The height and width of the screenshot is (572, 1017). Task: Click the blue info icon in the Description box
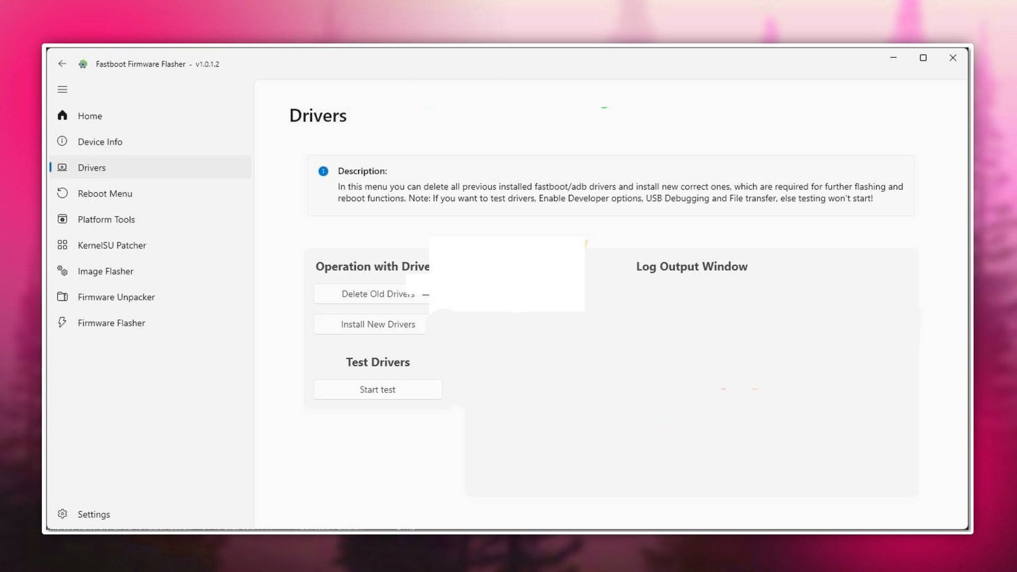click(x=322, y=171)
